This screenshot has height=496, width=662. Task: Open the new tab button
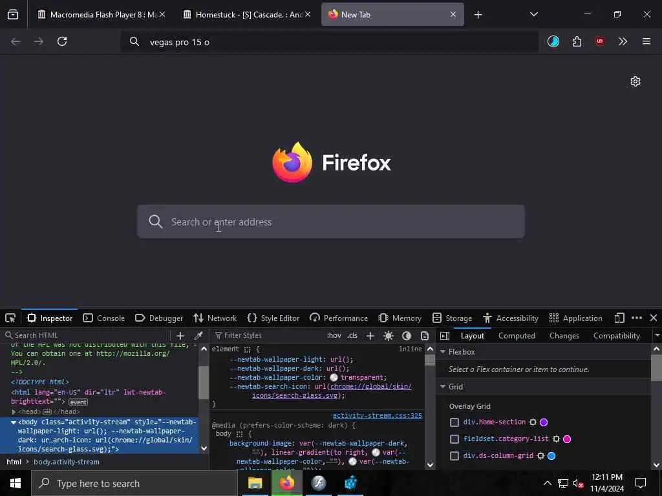478,15
